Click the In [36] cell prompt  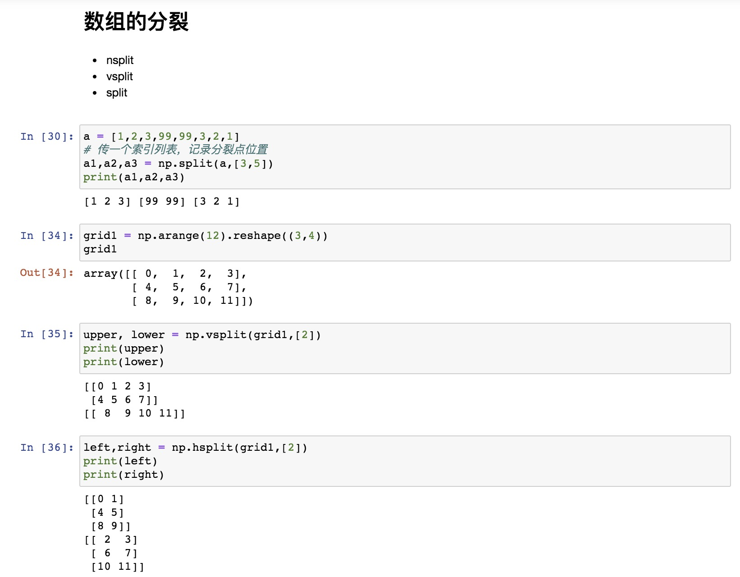click(x=47, y=448)
